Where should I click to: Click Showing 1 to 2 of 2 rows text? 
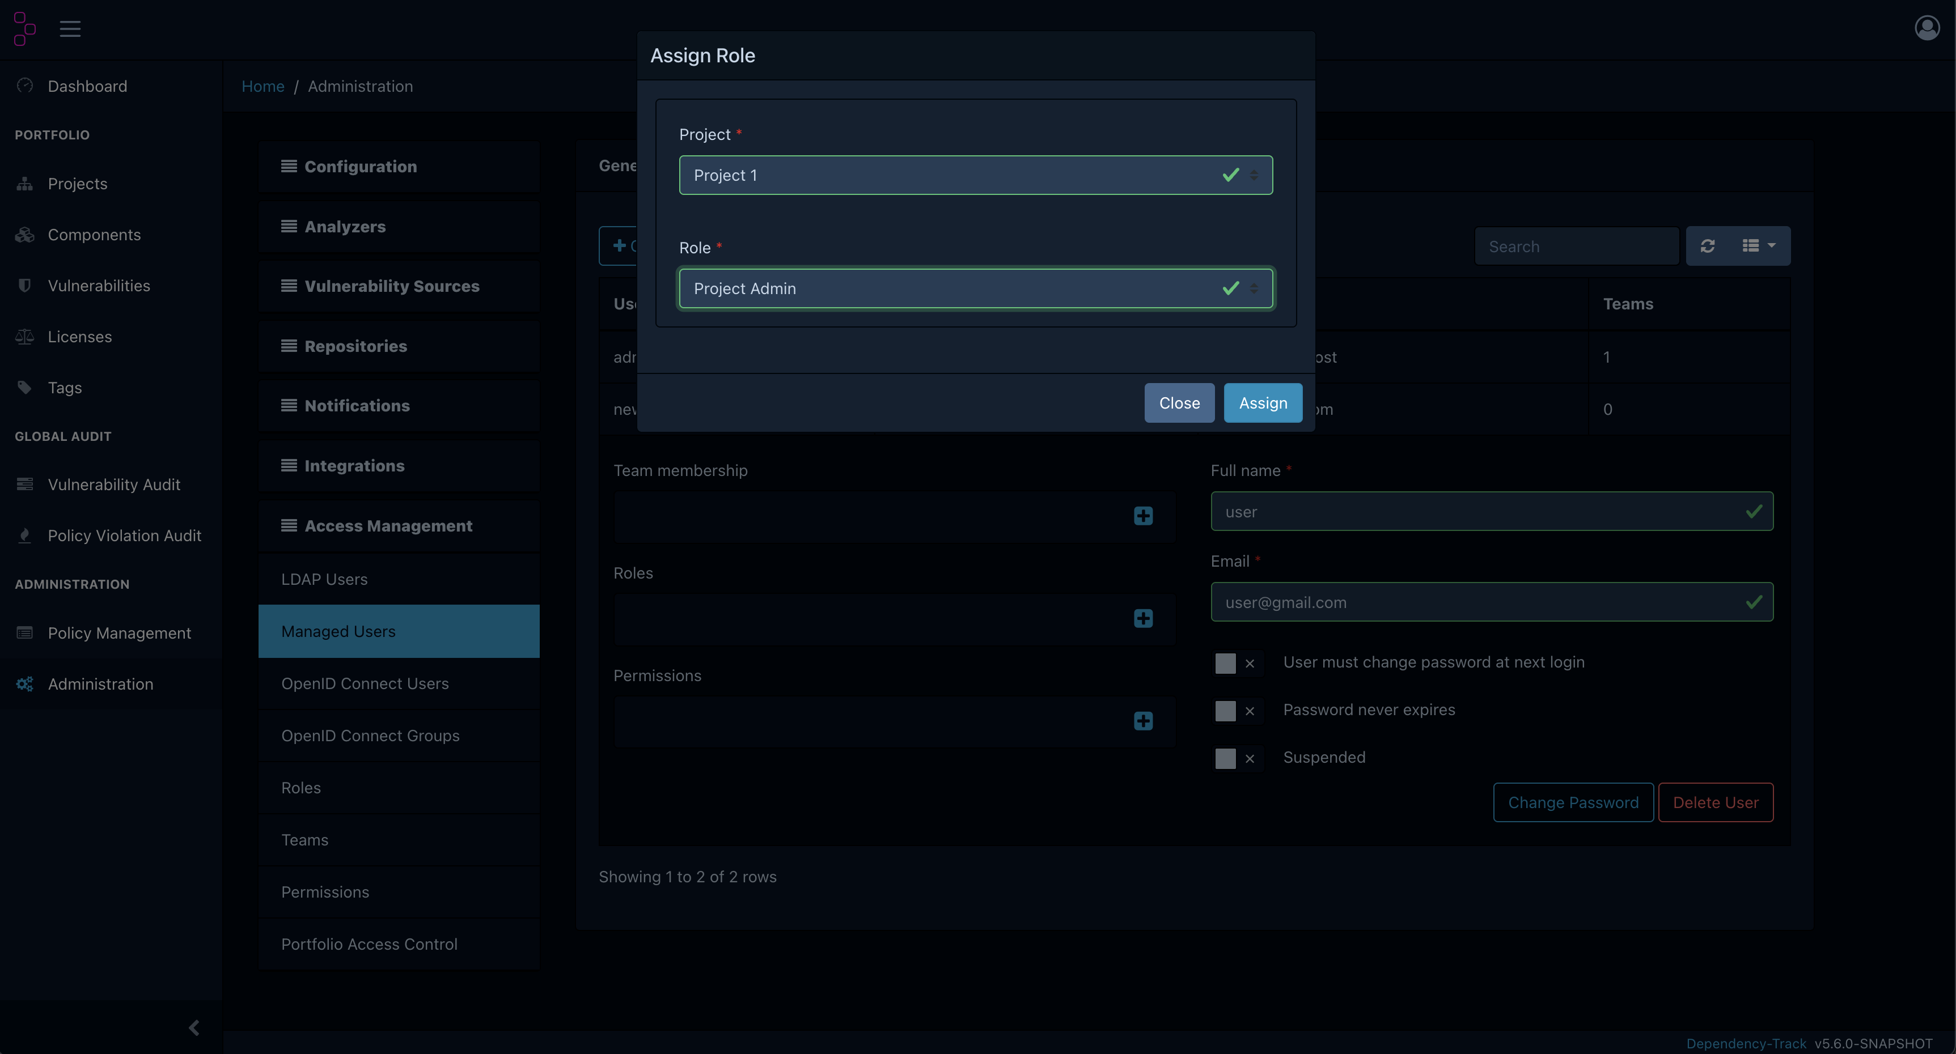click(687, 877)
